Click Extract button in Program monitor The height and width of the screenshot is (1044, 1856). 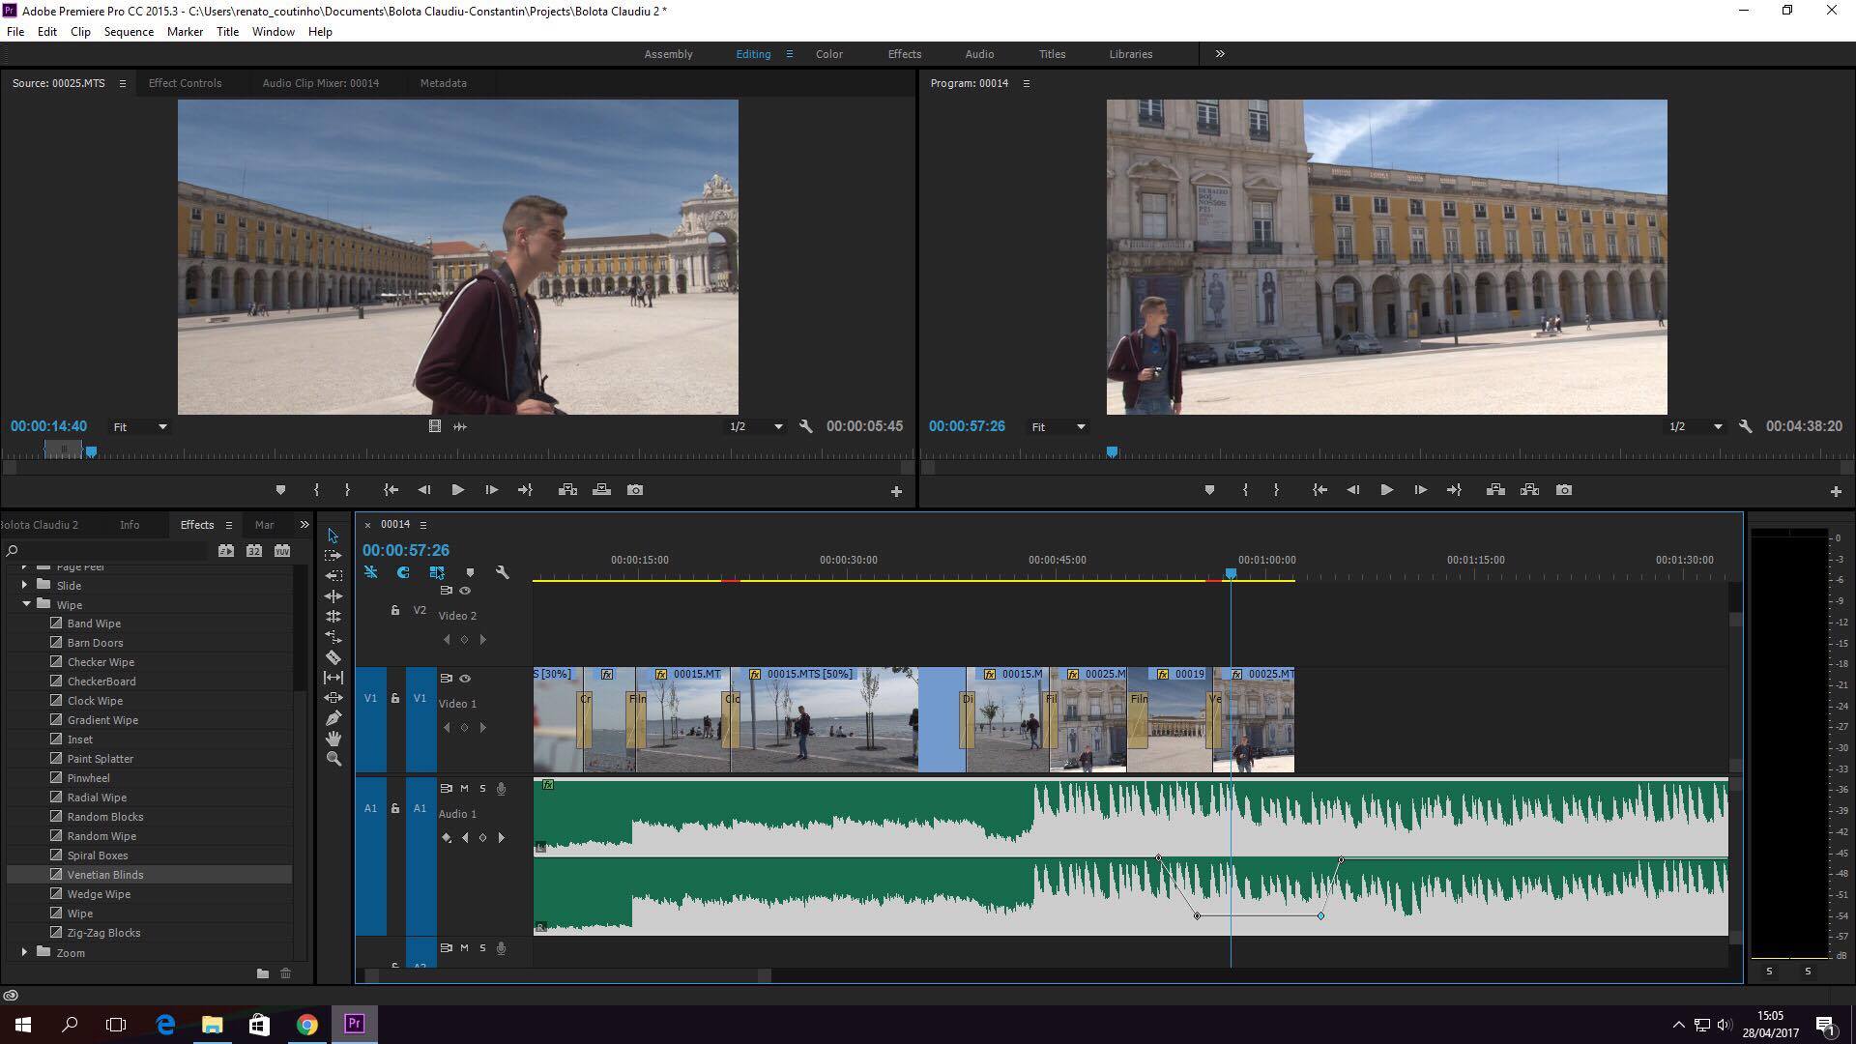coord(1529,490)
